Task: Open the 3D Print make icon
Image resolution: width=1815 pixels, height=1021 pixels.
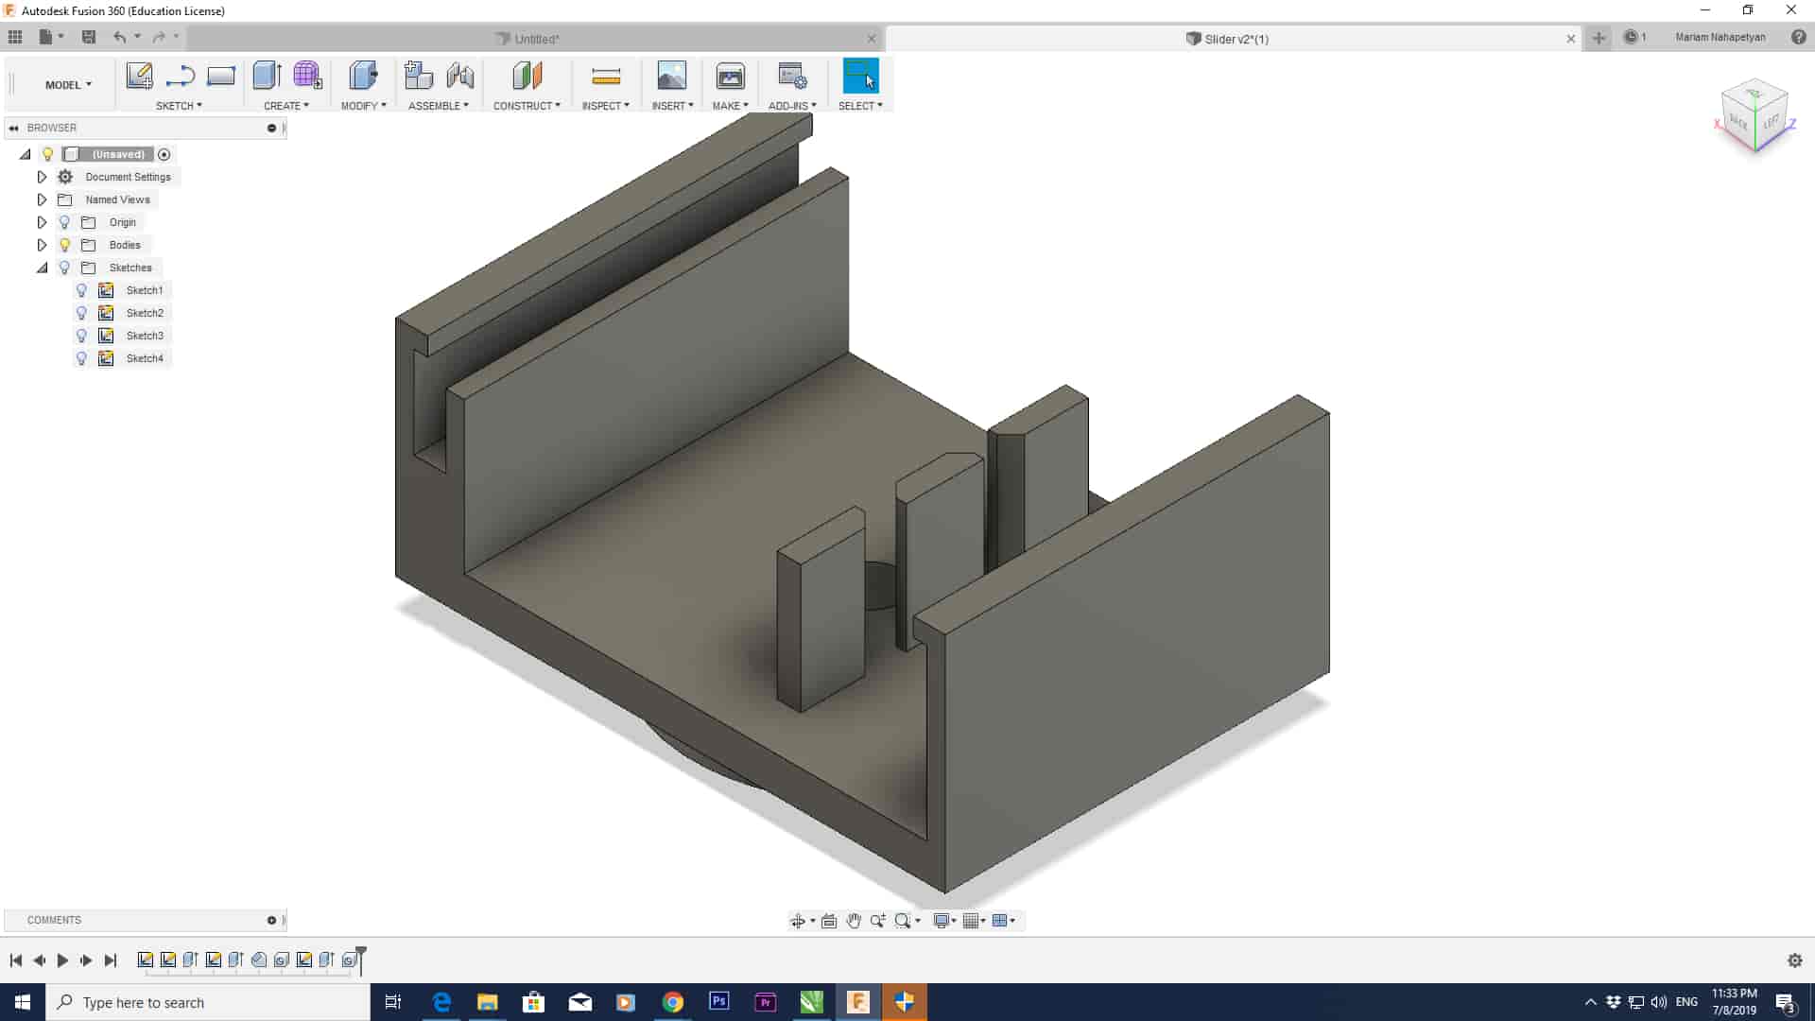Action: pos(730,76)
